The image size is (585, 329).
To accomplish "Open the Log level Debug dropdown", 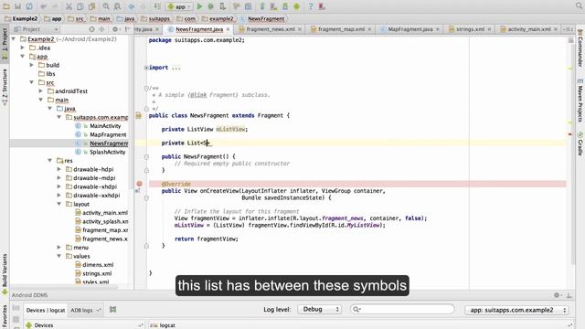I will 320,309.
